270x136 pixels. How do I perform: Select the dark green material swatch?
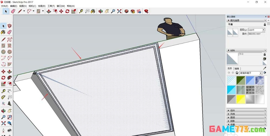coord(241,80)
